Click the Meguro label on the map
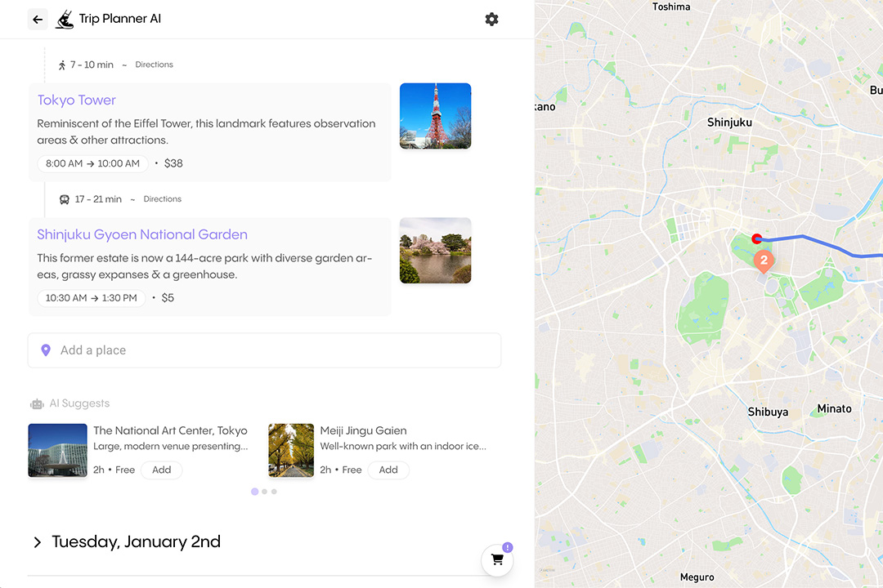This screenshot has height=588, width=883. tap(697, 577)
